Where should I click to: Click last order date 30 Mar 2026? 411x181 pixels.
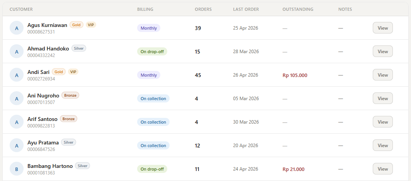click(246, 122)
